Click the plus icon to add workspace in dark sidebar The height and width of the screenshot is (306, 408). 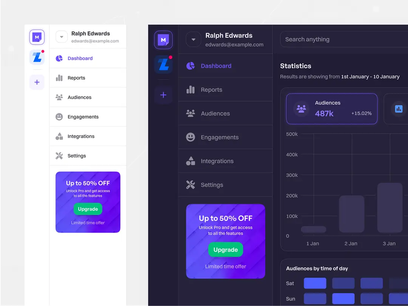click(163, 95)
